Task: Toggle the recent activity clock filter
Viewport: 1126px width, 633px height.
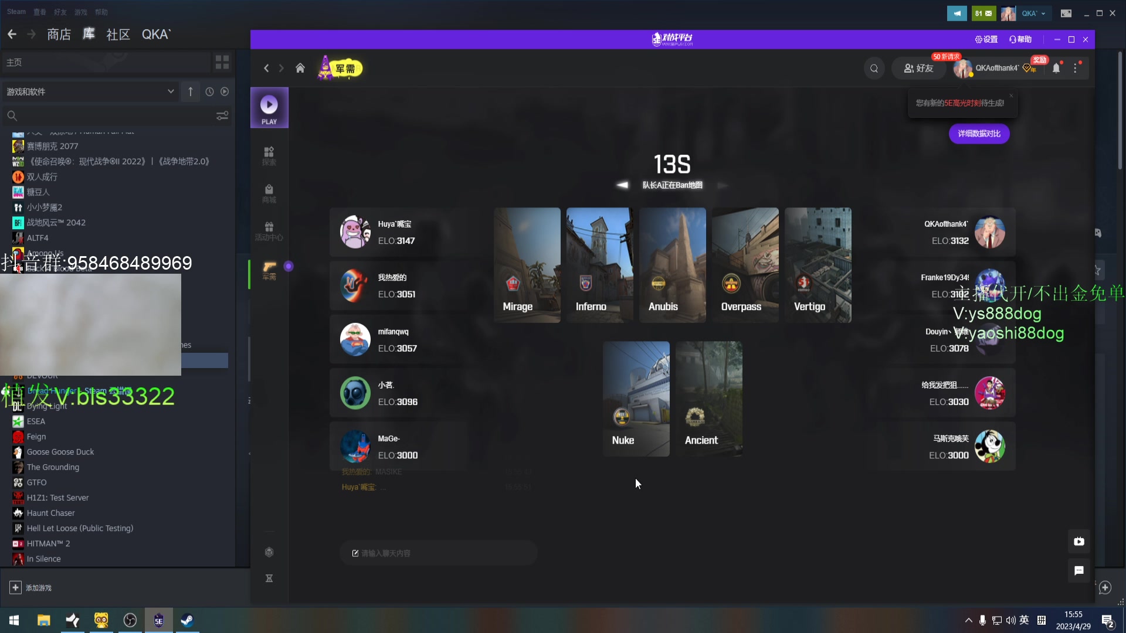Action: [209, 91]
